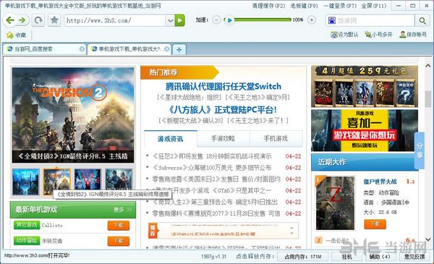This screenshot has height=264, width=434.
Task: Click 设为默认 set as default
Action: coord(344,35)
